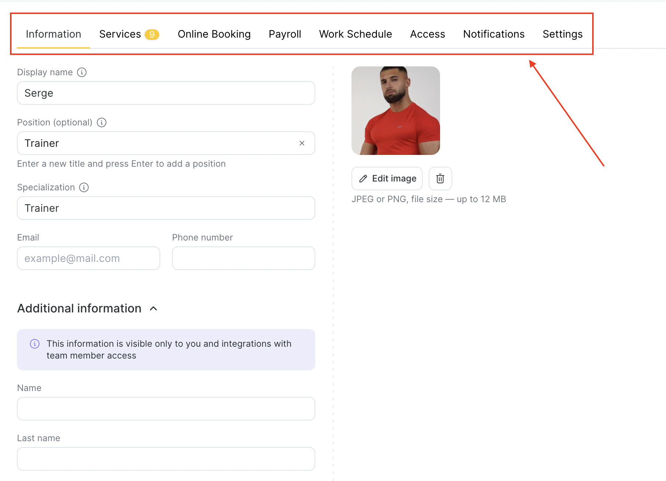Open the Online Booking tab
This screenshot has width=666, height=481.
(x=214, y=34)
